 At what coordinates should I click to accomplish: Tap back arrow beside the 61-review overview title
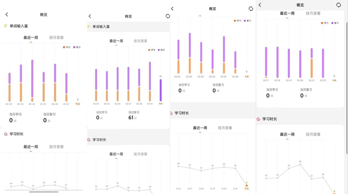pos(90,16)
